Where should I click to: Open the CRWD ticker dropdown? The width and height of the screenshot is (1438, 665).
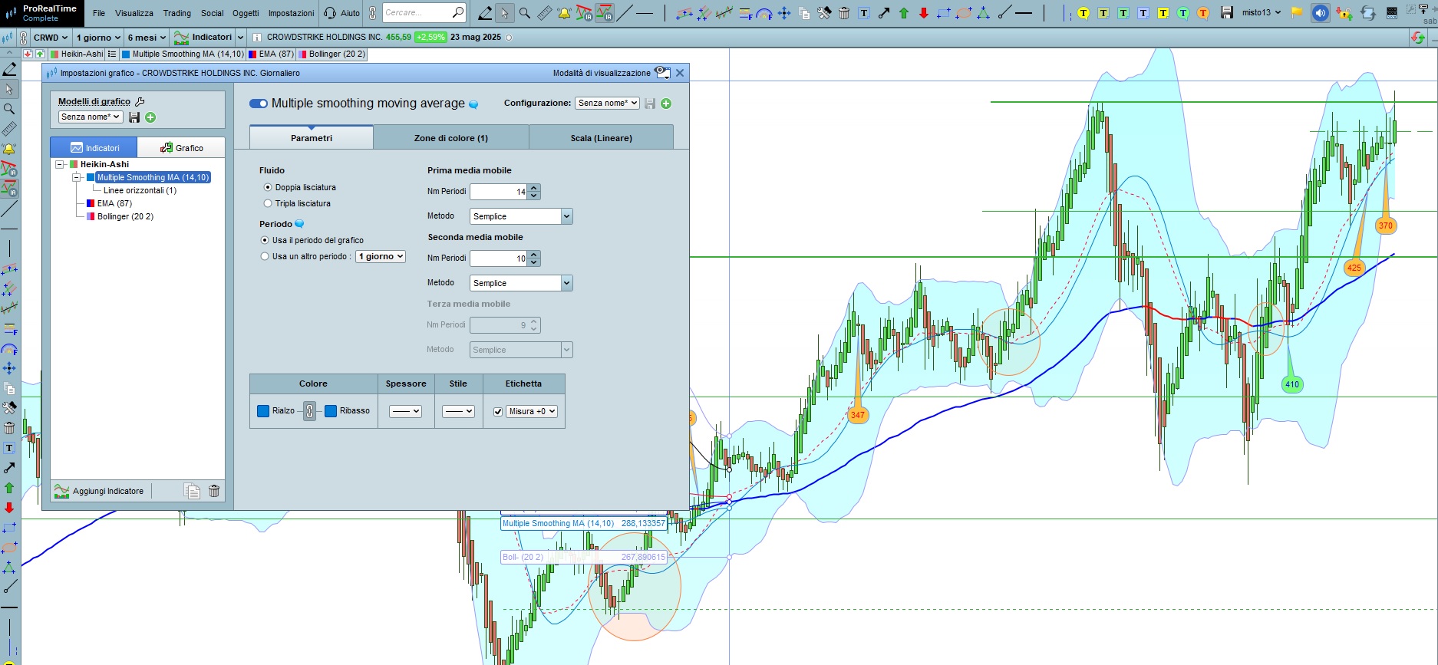pos(51,38)
